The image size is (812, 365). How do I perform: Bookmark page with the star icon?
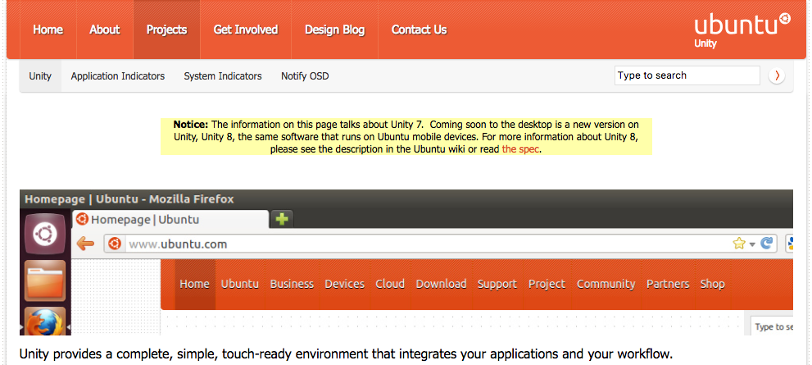[x=739, y=243]
